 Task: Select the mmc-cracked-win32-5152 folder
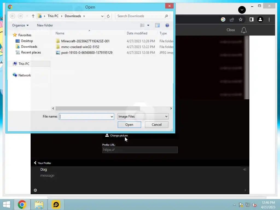(80, 47)
